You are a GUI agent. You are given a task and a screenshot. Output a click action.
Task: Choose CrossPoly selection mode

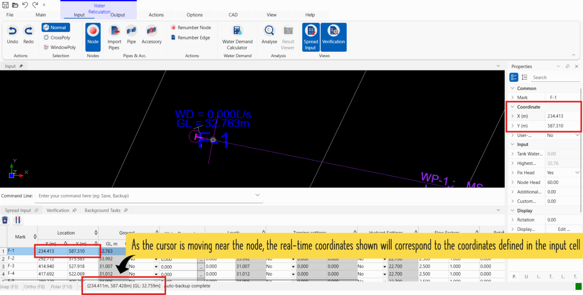(x=56, y=38)
